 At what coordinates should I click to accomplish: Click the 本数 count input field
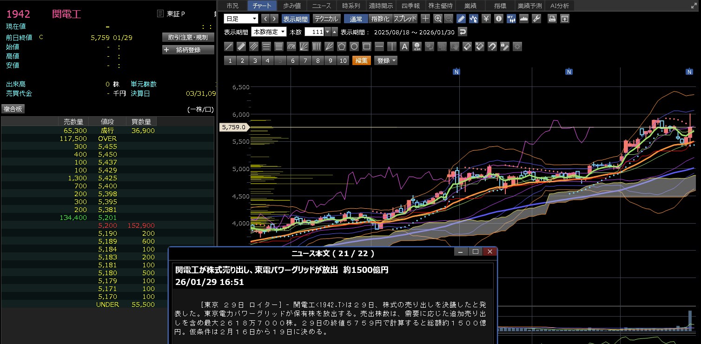[314, 32]
